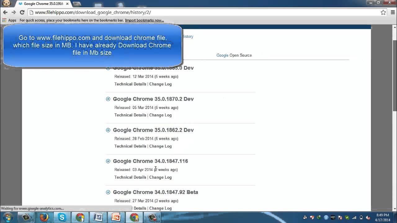
Task: Open Skype from the taskbar
Action: [x=62, y=217]
